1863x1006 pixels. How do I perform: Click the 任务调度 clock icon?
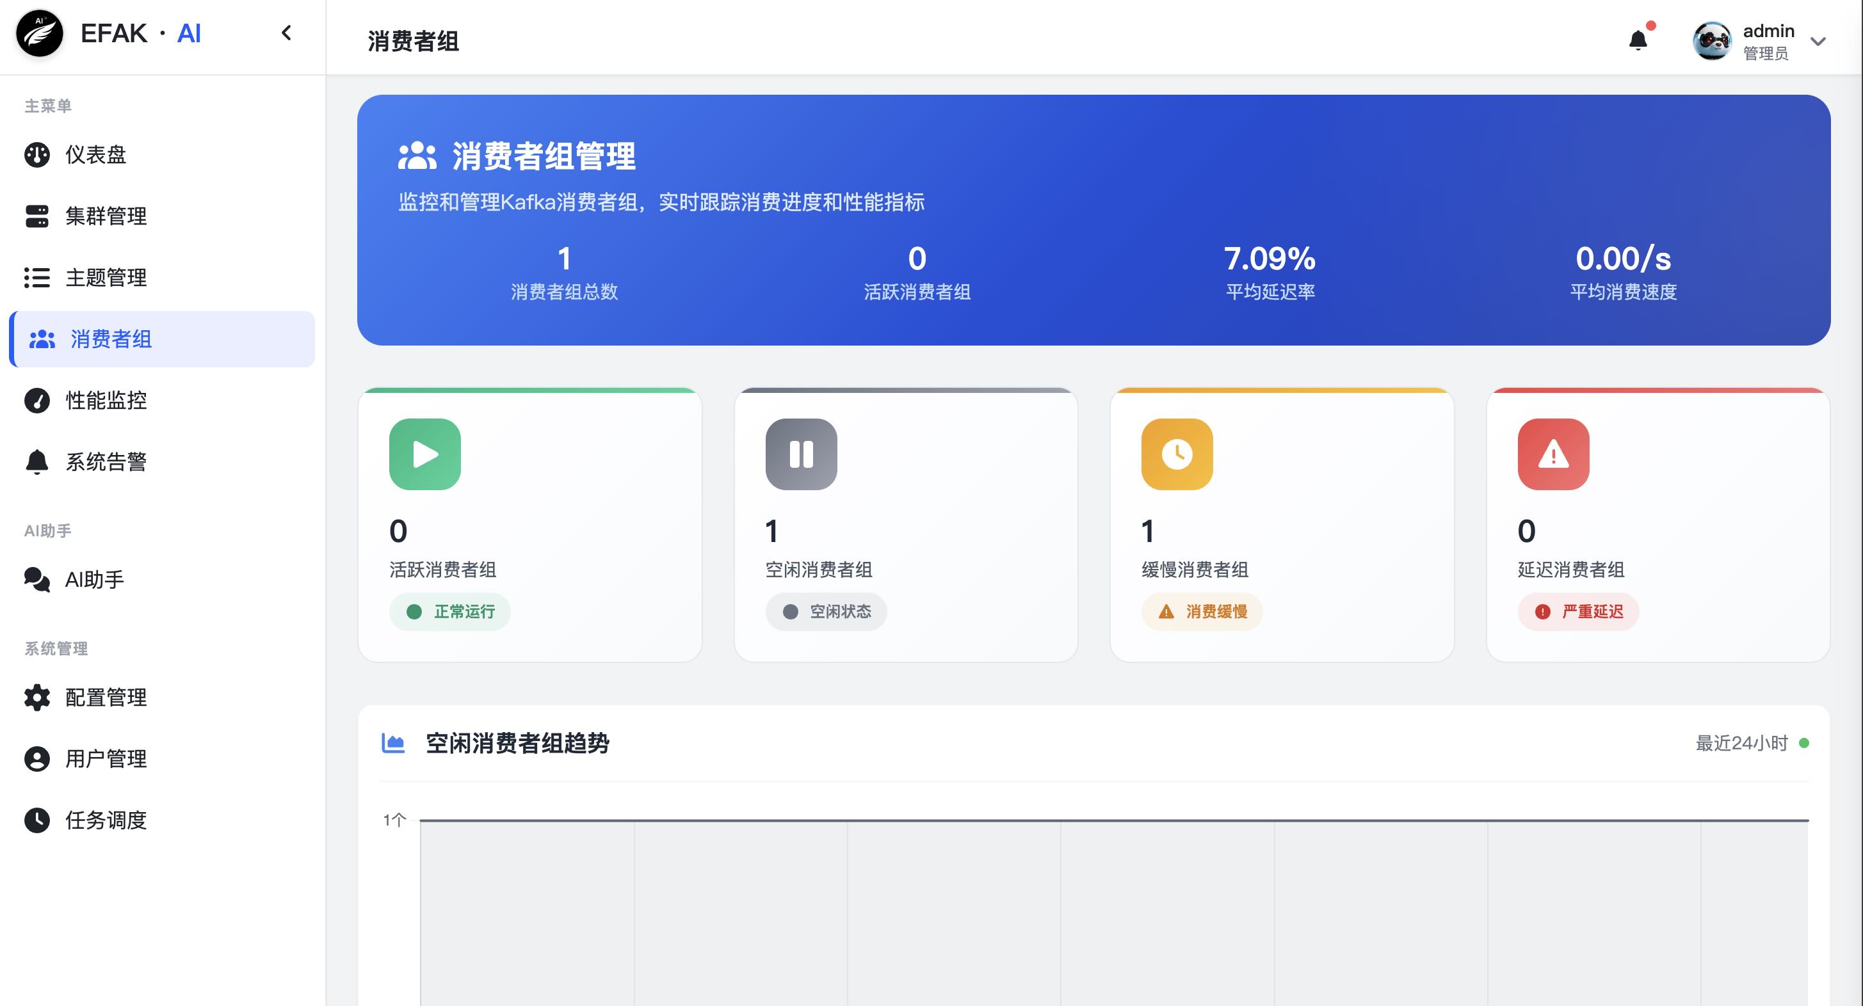(x=37, y=820)
